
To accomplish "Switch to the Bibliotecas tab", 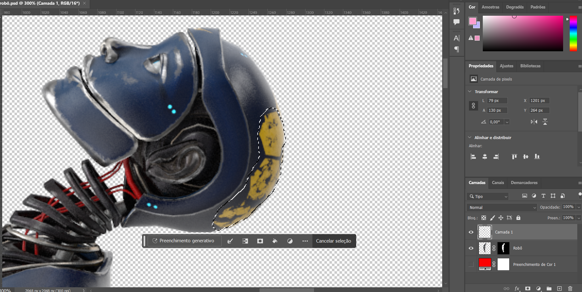I will [x=530, y=66].
